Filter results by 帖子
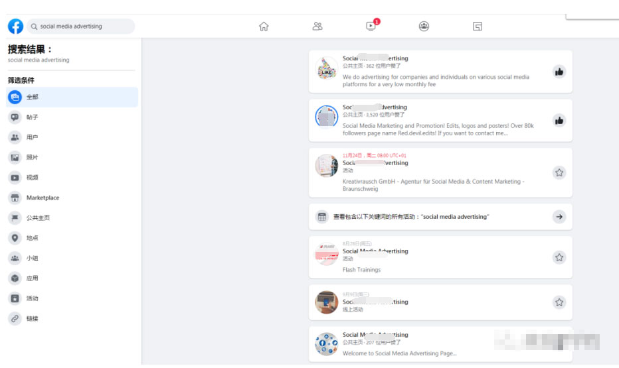Image resolution: width=619 pixels, height=368 pixels. point(32,117)
